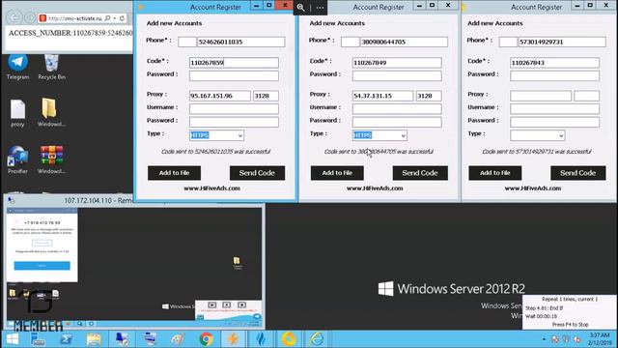Open the Recycle Bin desktop icon
Viewport: 618px width, 348px height.
coord(51,67)
